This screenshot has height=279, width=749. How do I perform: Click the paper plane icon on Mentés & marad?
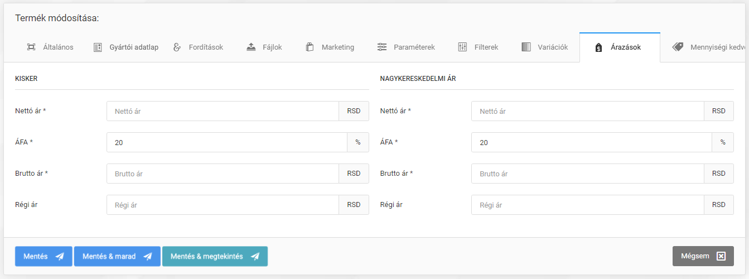[148, 257]
